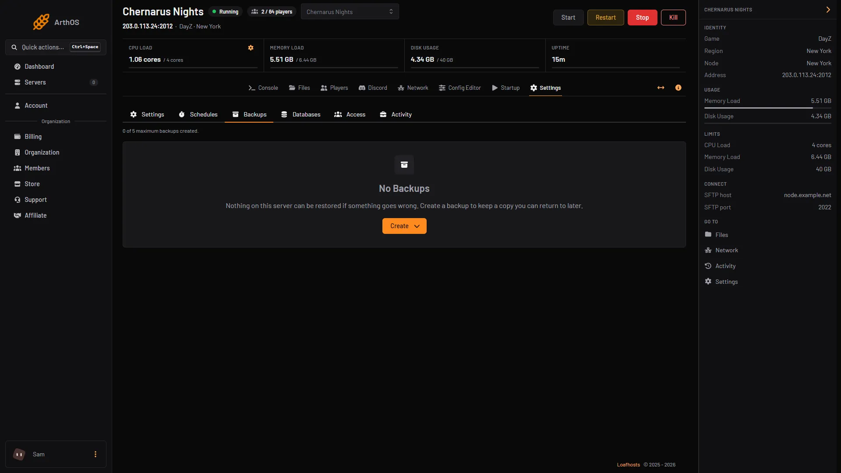841x473 pixels.
Task: Collapse the Chernarus Nights side panel chevron
Action: [x=828, y=10]
